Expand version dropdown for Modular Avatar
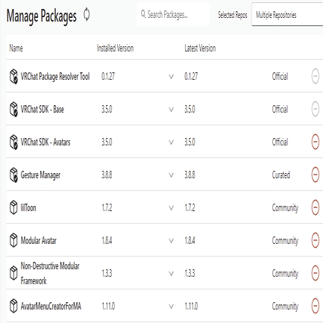The image size is (323, 323). 172,241
